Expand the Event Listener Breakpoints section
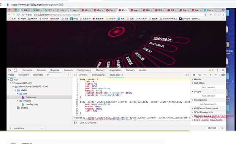Image resolution: width=236 pixels, height=144 pixels. coord(208,120)
